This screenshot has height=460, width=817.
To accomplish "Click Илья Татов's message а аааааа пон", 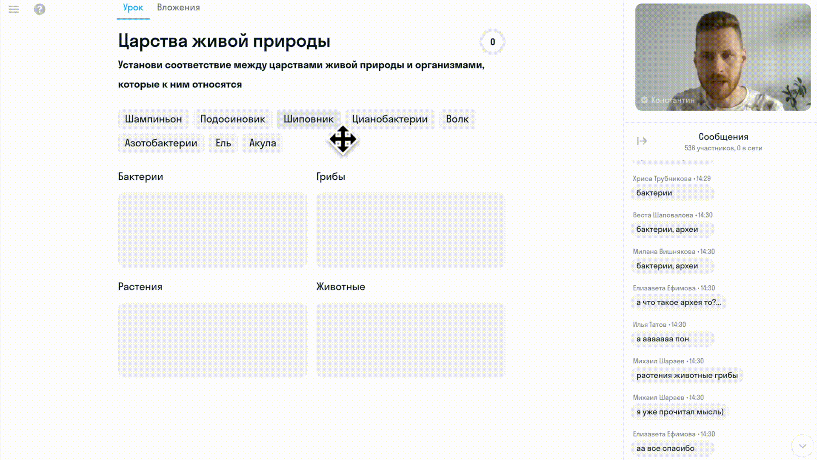I will [672, 339].
